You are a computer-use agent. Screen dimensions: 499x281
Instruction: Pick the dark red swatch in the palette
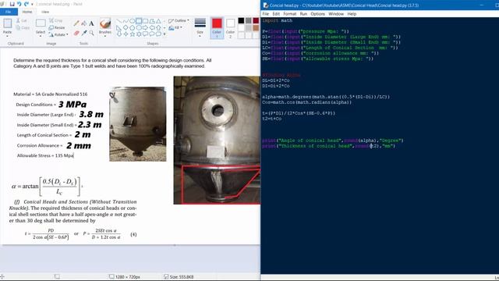pyautogui.click(x=256, y=21)
